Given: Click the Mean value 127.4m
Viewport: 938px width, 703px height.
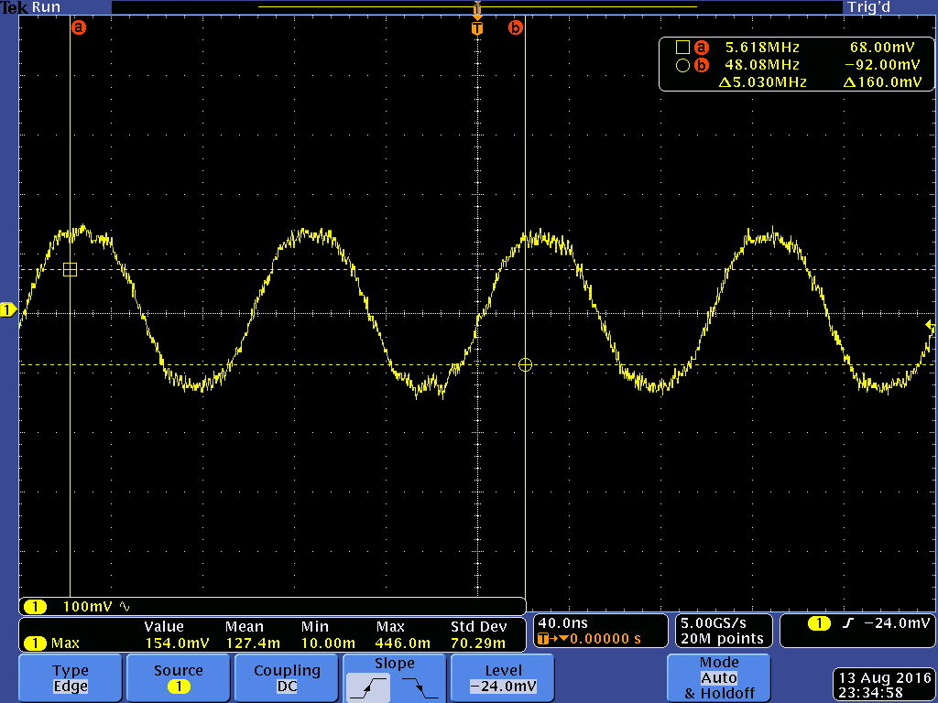Looking at the screenshot, I should click(x=253, y=644).
